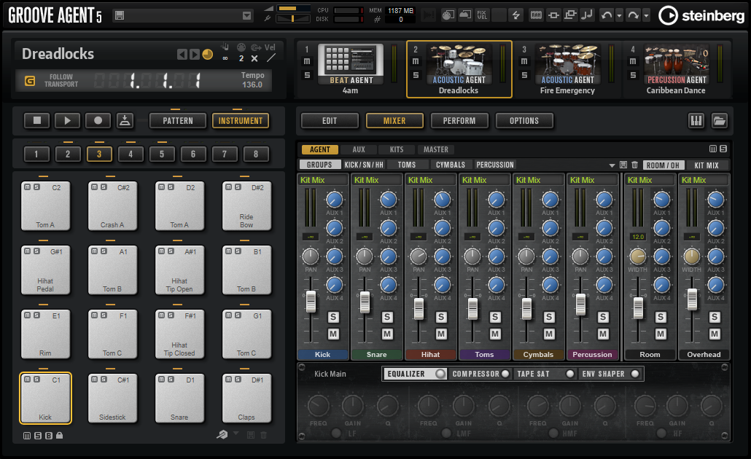Click the save preset disk icon in header
Screen dimensions: 751x459
click(x=120, y=16)
